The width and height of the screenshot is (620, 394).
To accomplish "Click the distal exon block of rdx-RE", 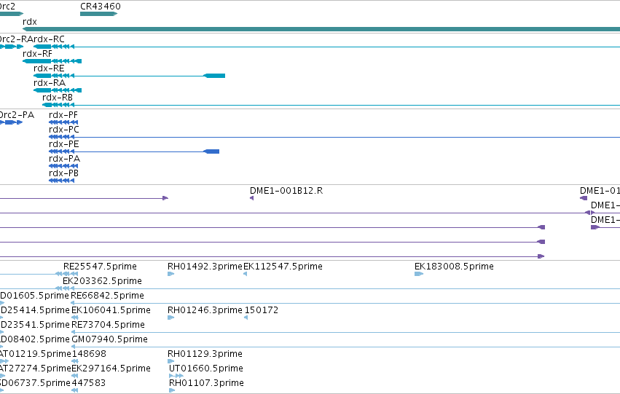I will pyautogui.click(x=214, y=76).
